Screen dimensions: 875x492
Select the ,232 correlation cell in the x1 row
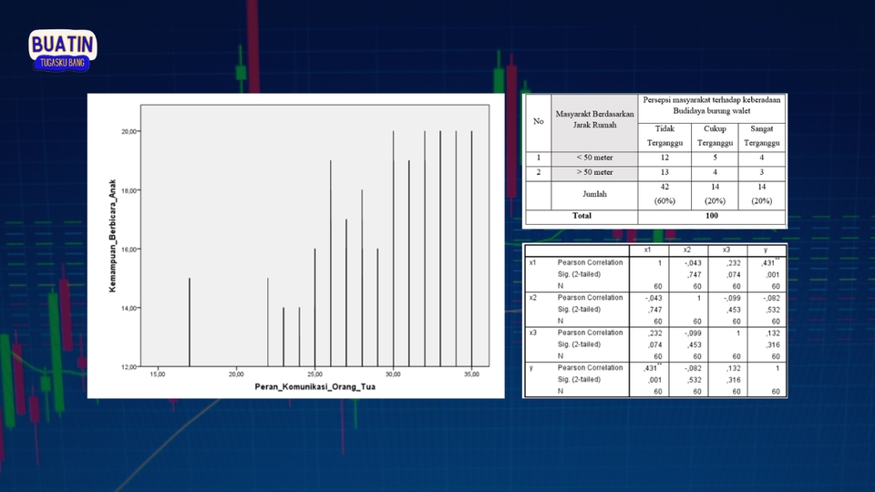coord(733,262)
